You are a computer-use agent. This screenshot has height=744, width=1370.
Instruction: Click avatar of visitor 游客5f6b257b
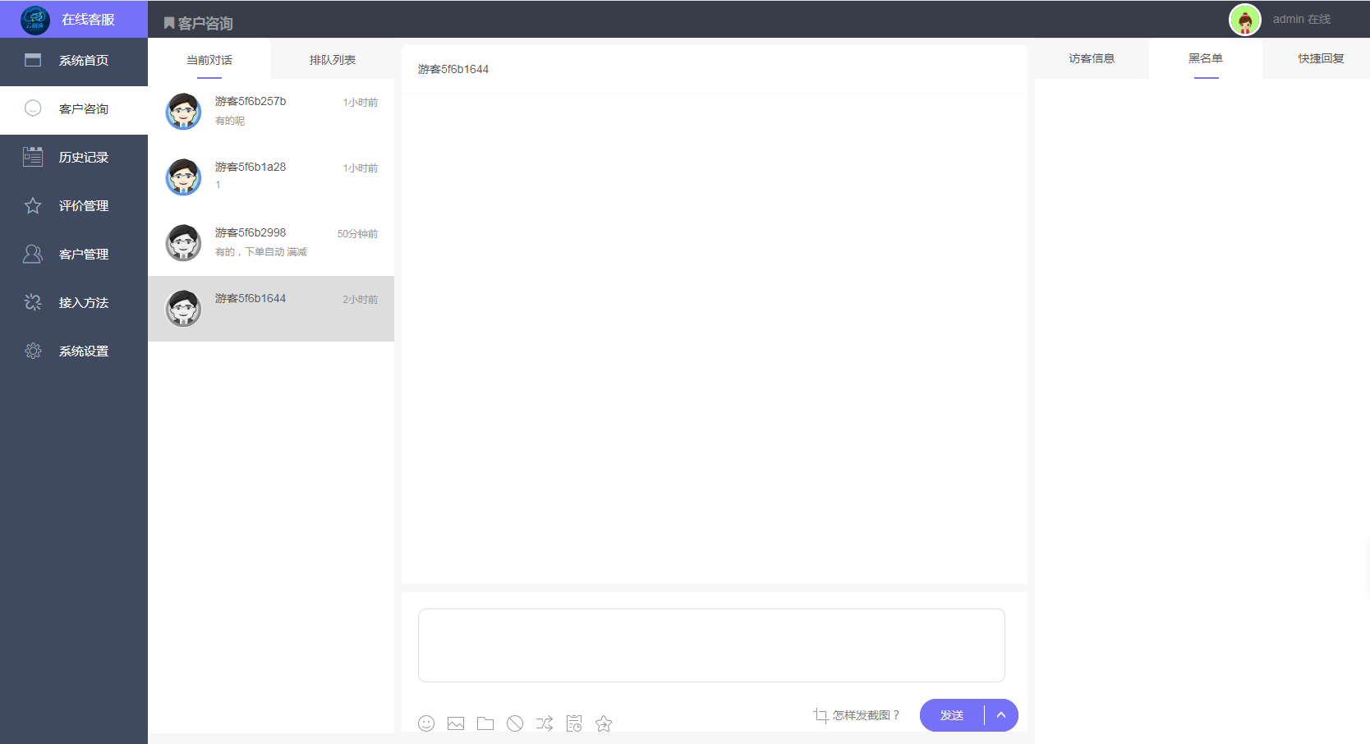point(183,111)
